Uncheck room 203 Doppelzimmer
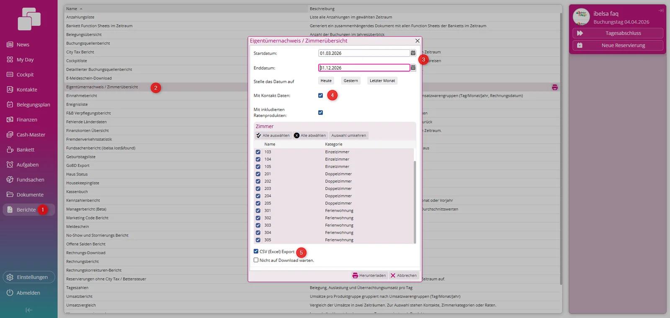This screenshot has height=318, width=670. point(258,189)
